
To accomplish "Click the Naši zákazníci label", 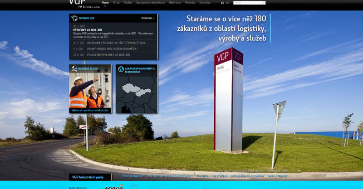I will click(78, 188).
